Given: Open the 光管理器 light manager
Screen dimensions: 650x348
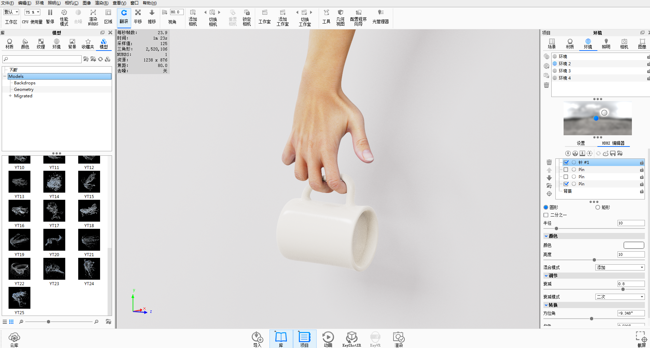Looking at the screenshot, I should (381, 16).
